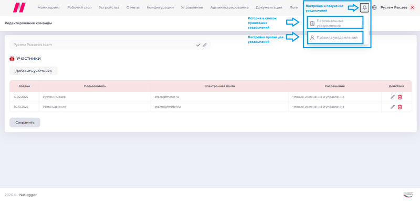This screenshot has height=201, width=420.
Task: Delete Роман Домнин row with trash icon
Action: click(x=400, y=107)
